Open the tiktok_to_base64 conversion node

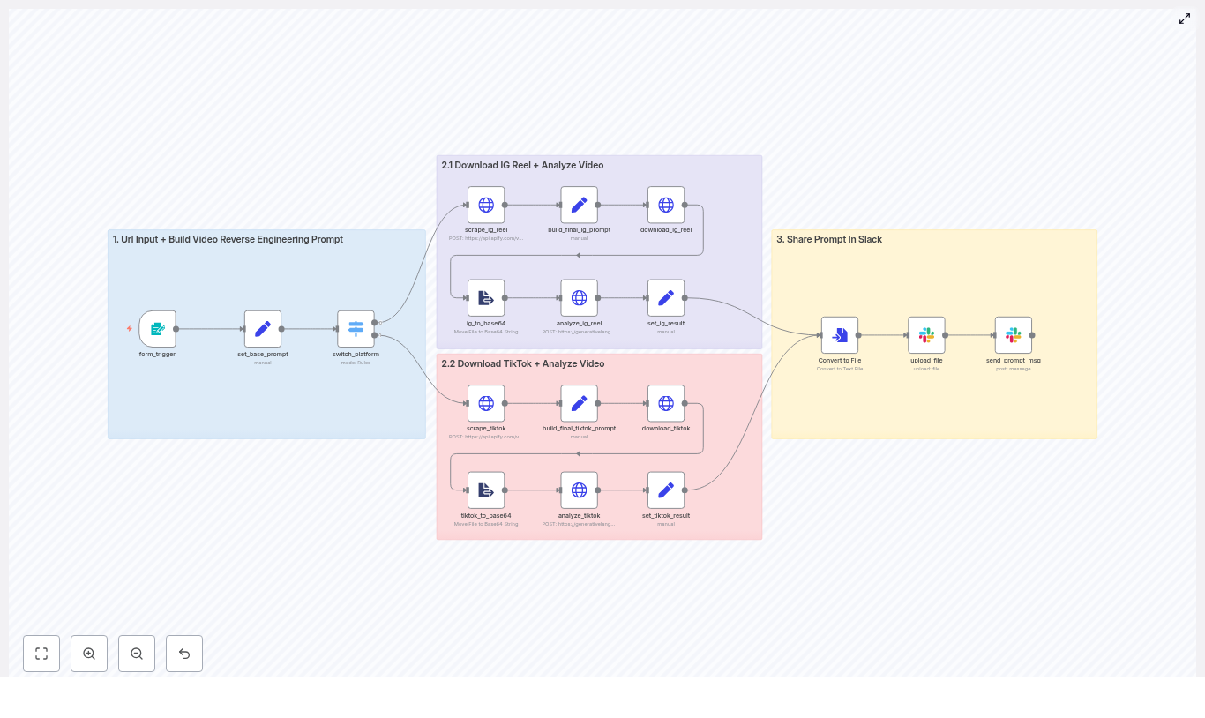click(x=486, y=490)
